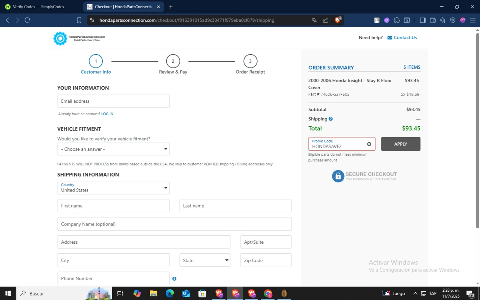
Task: Open the site information icon in address bar
Action: [92, 20]
